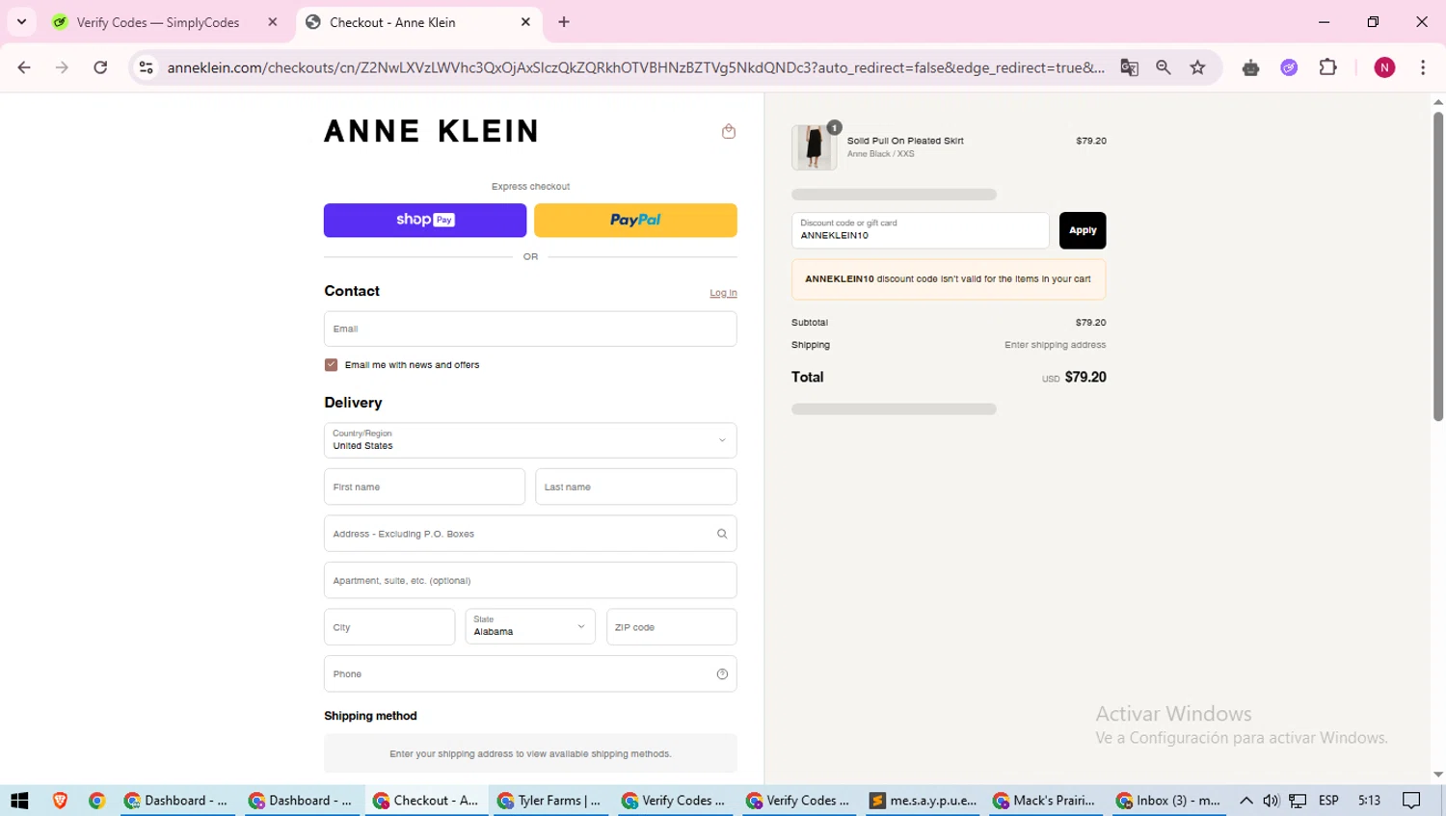Open Tyler Farms taskbar window
The width and height of the screenshot is (1446, 816).
coord(549,801)
